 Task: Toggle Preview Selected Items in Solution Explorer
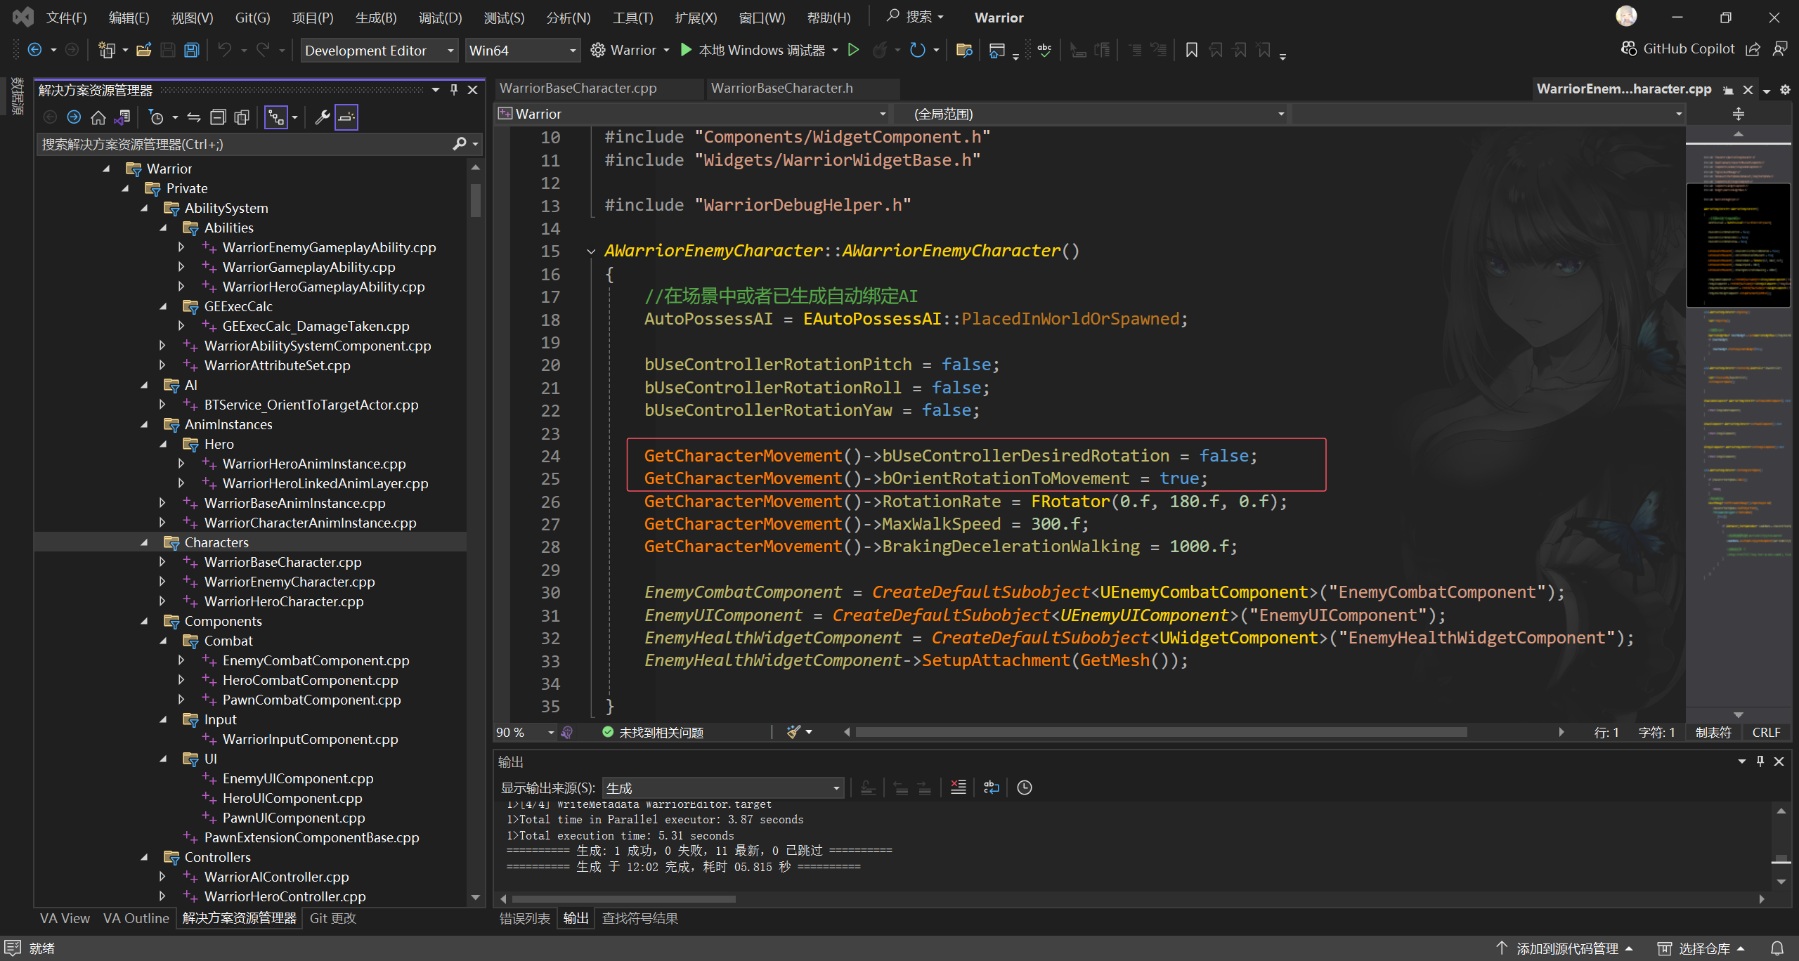coord(346,117)
